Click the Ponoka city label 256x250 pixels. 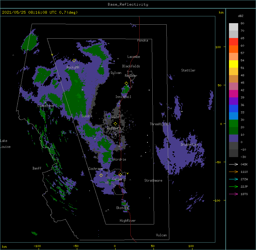tap(143, 40)
